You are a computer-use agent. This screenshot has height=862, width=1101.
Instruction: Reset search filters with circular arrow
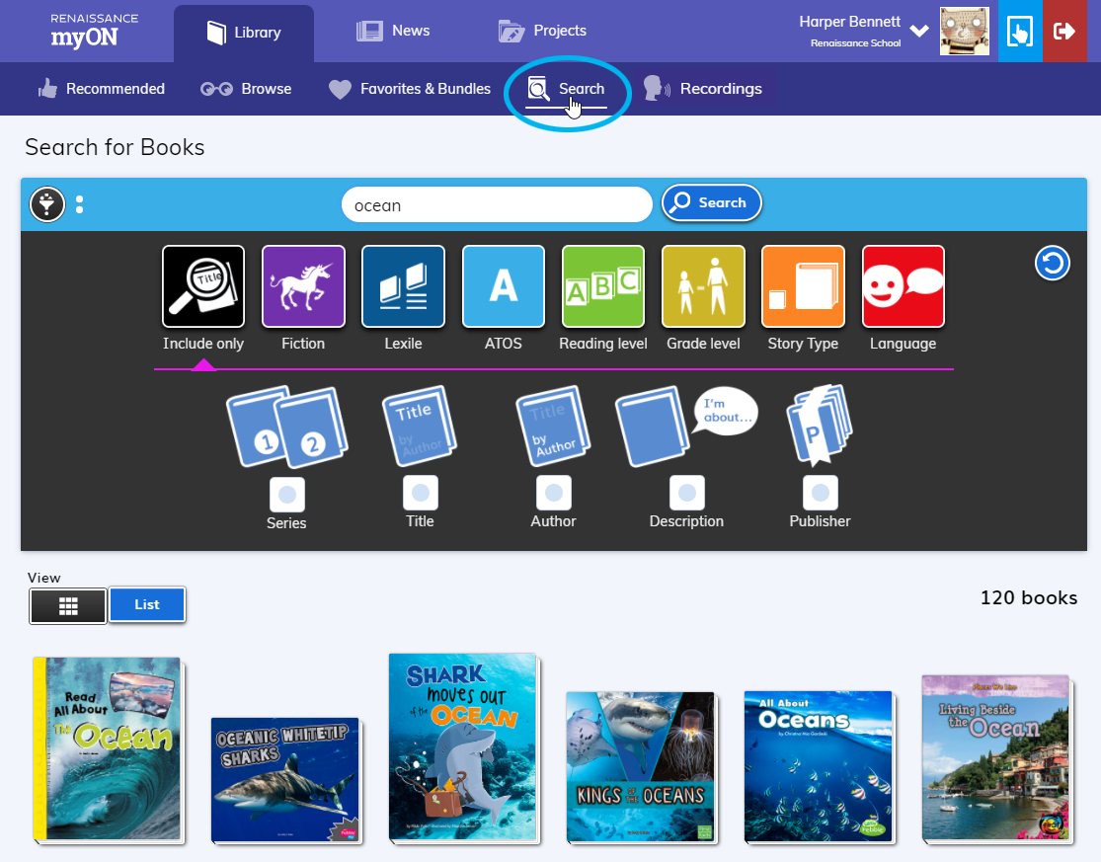point(1053,264)
